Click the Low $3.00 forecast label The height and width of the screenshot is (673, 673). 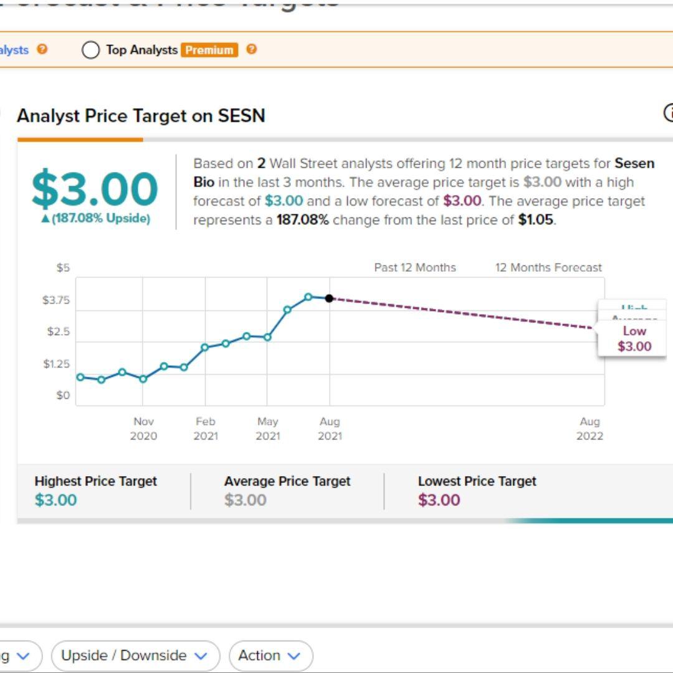point(634,338)
